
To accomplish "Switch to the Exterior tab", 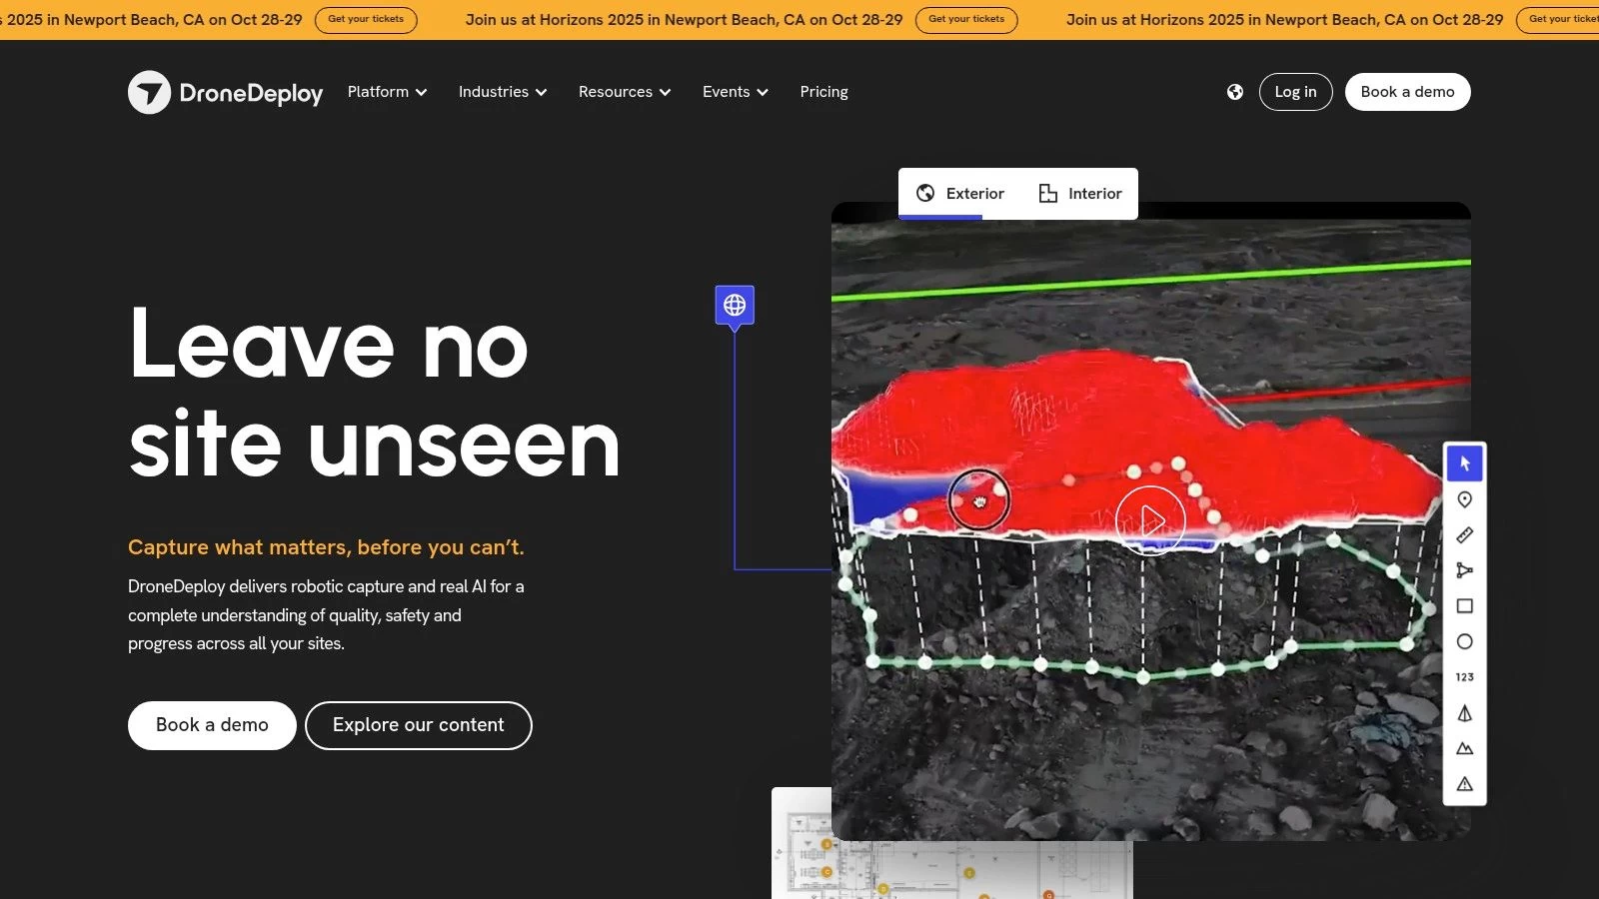I will (960, 194).
